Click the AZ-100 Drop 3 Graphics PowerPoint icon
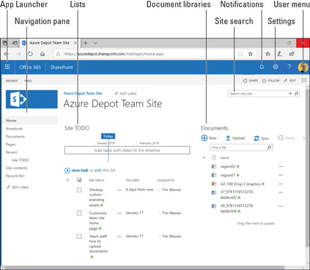310x270 pixels. tap(214, 184)
